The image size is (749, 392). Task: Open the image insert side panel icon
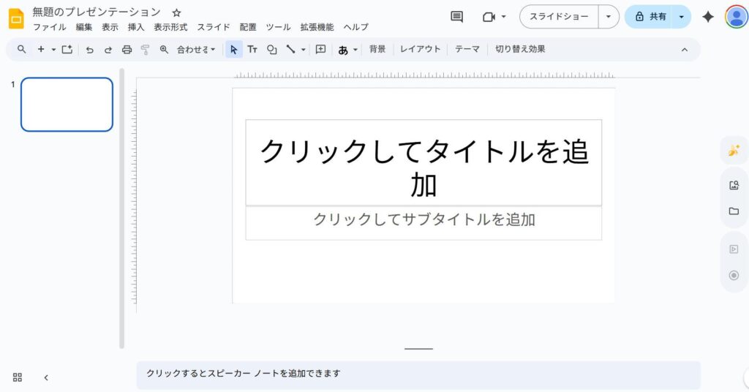734,185
